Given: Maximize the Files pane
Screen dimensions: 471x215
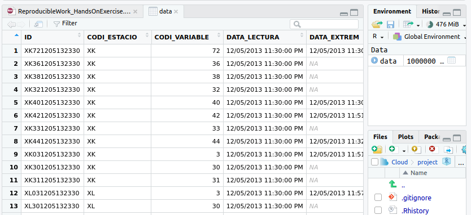Looking at the screenshot, I should (457, 138).
